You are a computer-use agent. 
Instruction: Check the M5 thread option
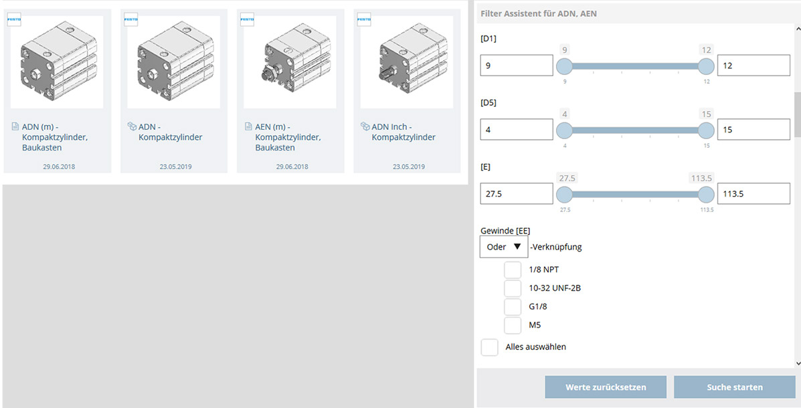coord(513,325)
